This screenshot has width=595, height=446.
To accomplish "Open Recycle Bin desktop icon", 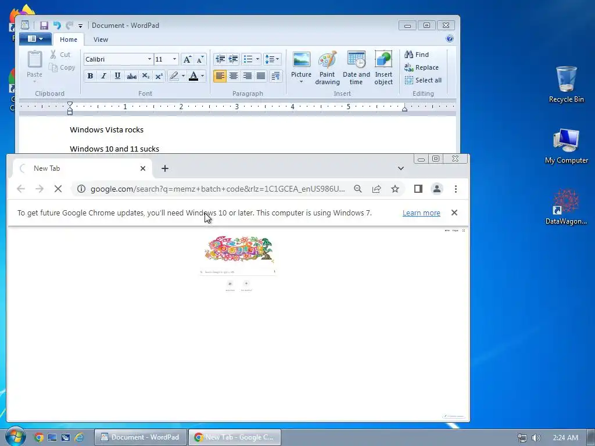I will (566, 84).
